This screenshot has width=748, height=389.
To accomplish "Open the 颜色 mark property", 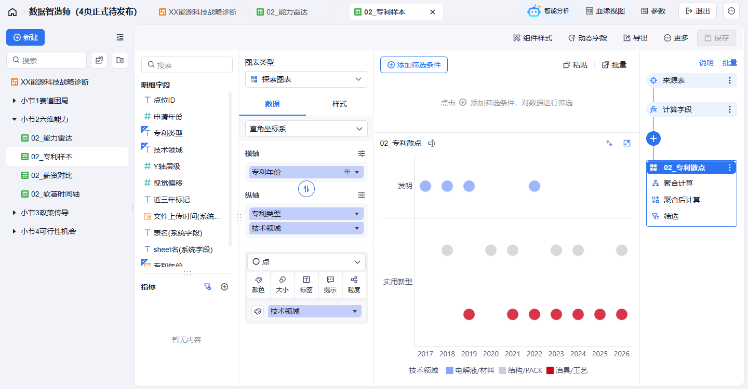I will tap(258, 285).
